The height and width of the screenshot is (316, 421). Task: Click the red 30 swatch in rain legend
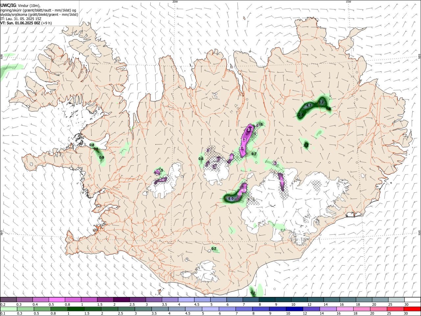(412, 309)
